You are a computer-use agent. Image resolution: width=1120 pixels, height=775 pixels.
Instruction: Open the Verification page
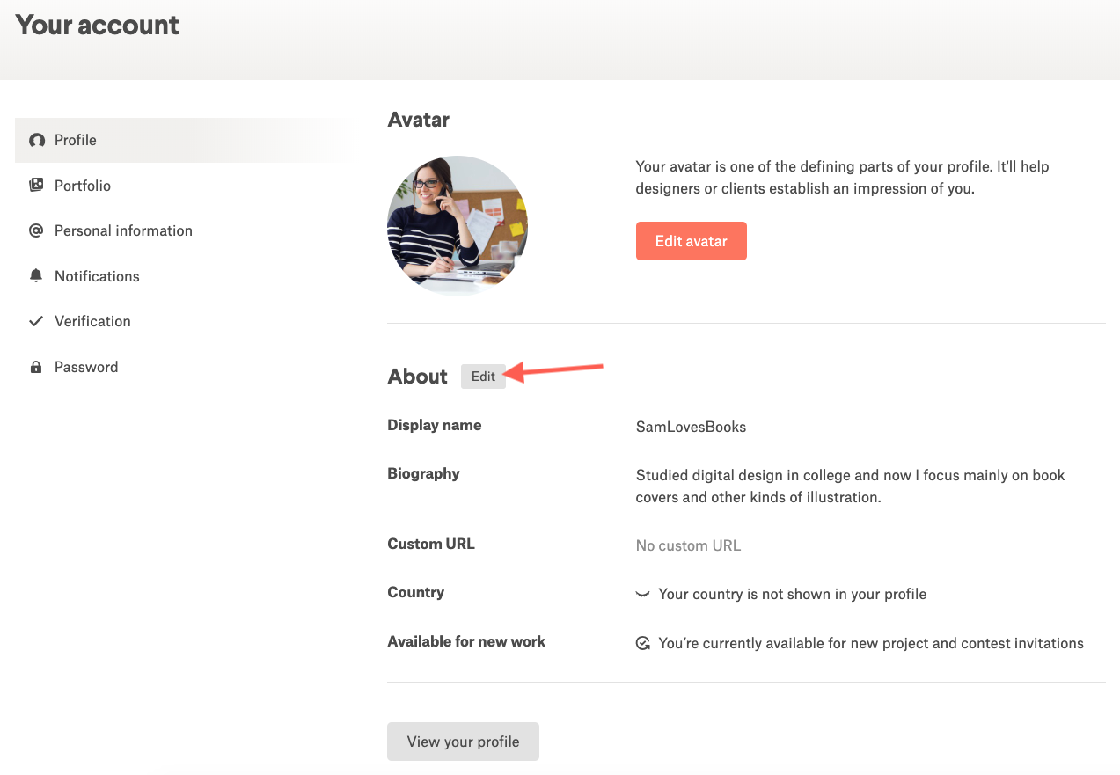(92, 321)
